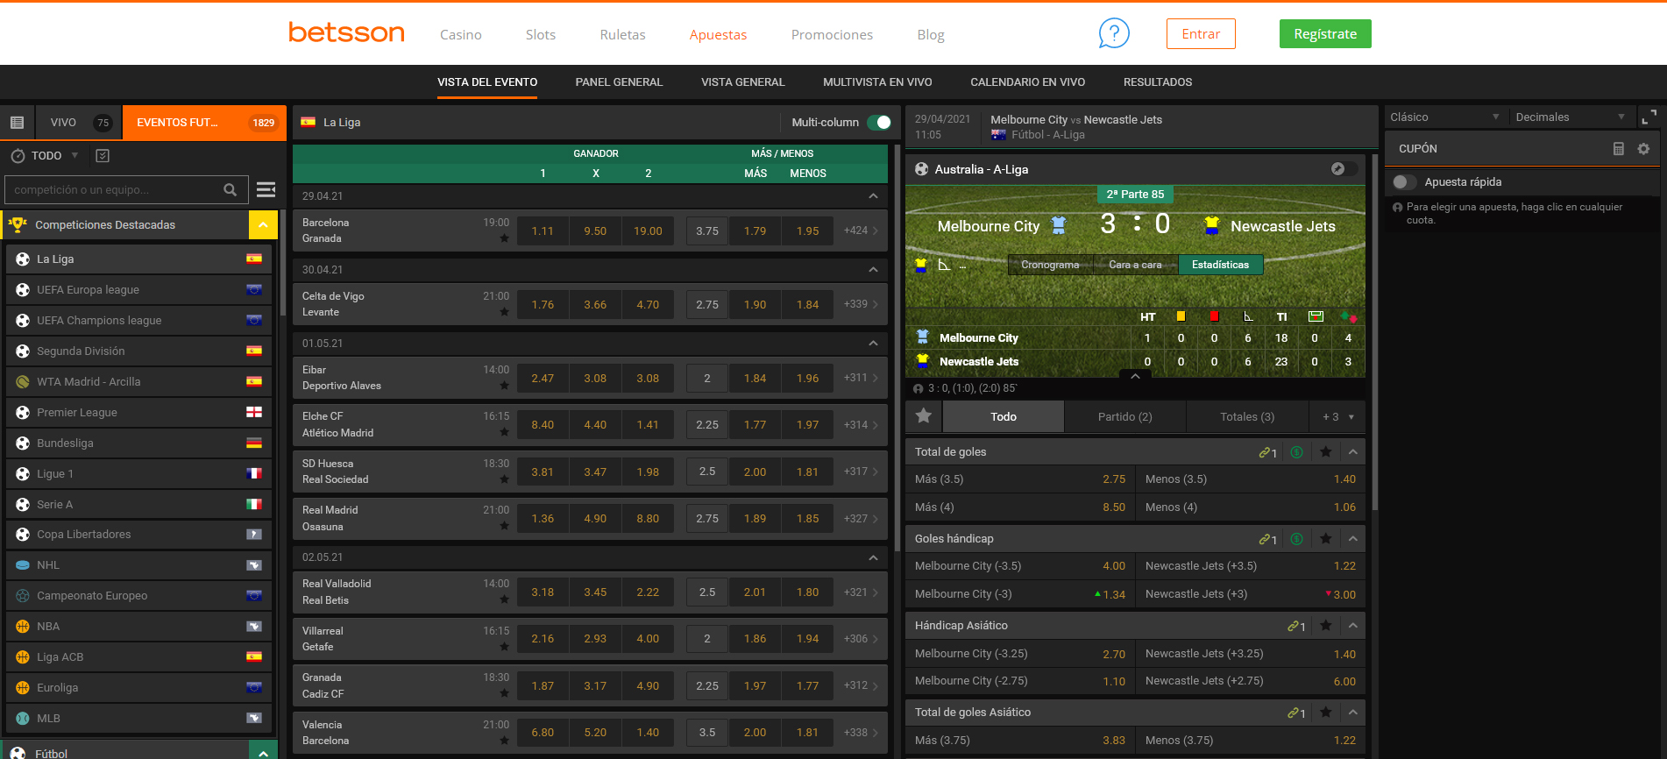
Task: Click the search magnifier icon
Action: point(230,189)
